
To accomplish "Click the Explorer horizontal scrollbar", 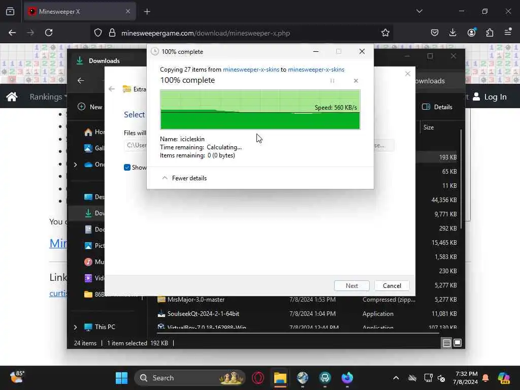I will coord(298,332).
